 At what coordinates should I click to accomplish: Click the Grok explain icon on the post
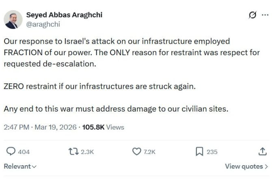[253, 15]
